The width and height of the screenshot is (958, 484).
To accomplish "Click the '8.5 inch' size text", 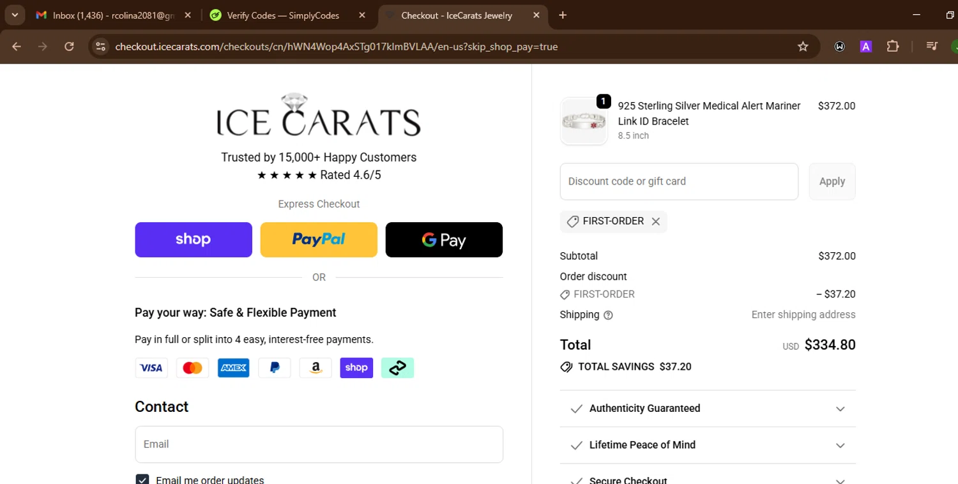I will tap(633, 135).
